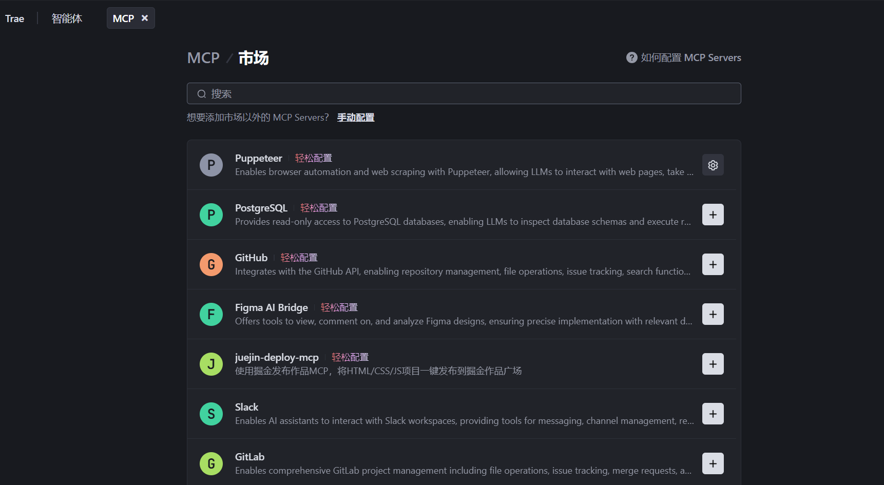This screenshot has height=485, width=884.
Task: Click the question mark help icon
Action: pos(631,57)
